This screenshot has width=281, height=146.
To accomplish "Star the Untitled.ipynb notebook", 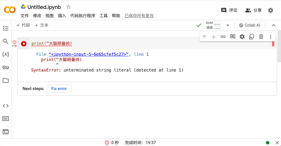I will 68,7.
